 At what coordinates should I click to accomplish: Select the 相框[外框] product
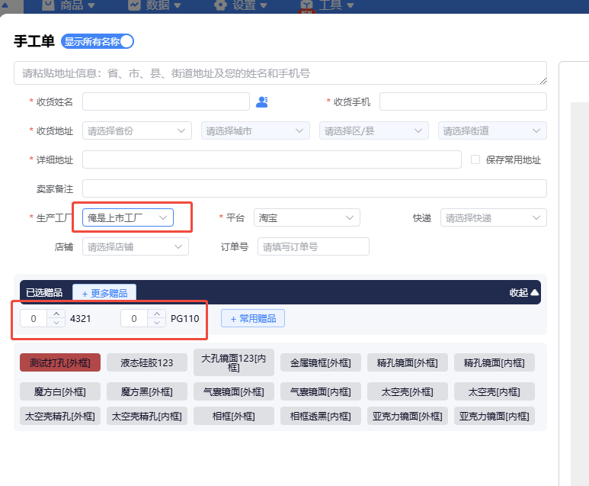tap(234, 416)
